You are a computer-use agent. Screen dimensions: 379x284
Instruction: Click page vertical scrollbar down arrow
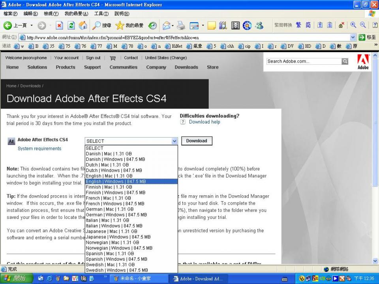(375, 261)
